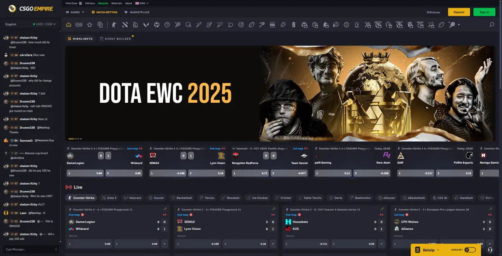Select the ice hockey stick icon

[x=209, y=25]
